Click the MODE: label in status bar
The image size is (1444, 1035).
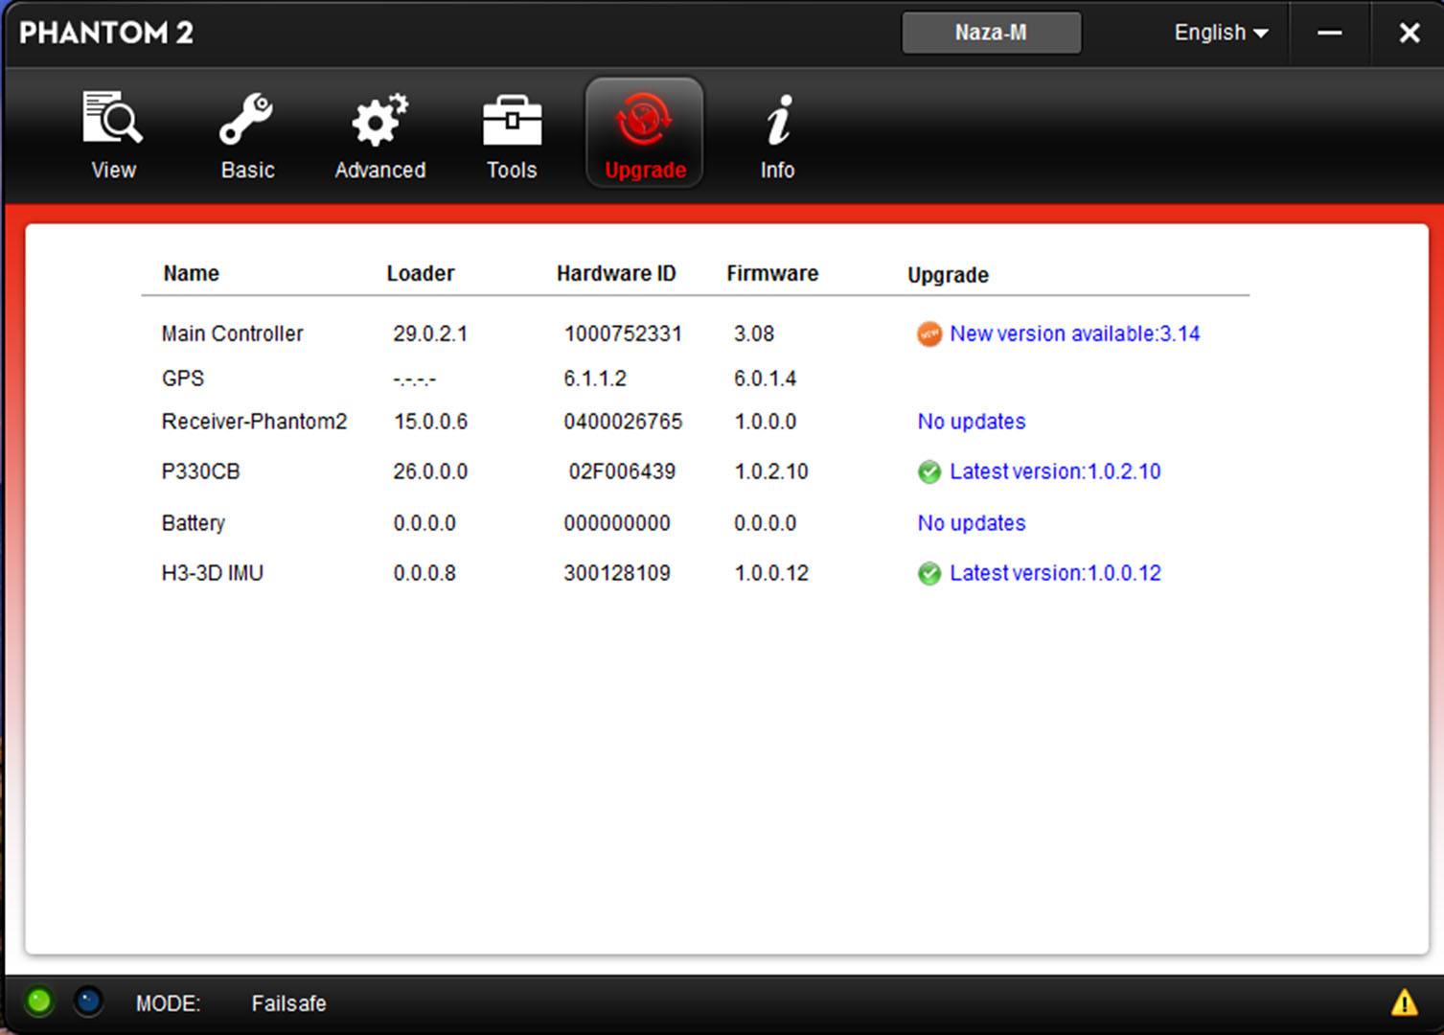coord(168,1003)
